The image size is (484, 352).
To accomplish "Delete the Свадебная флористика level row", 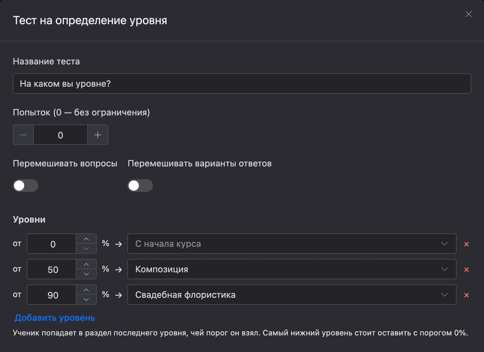I will point(466,295).
